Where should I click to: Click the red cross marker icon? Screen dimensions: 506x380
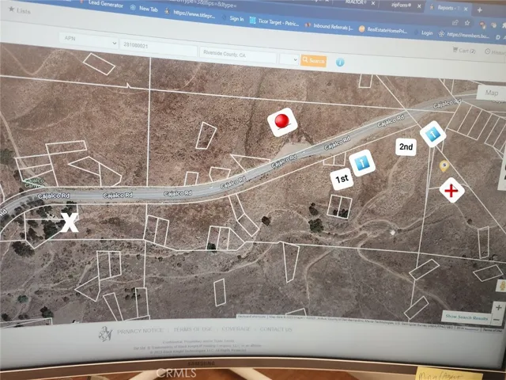451,191
